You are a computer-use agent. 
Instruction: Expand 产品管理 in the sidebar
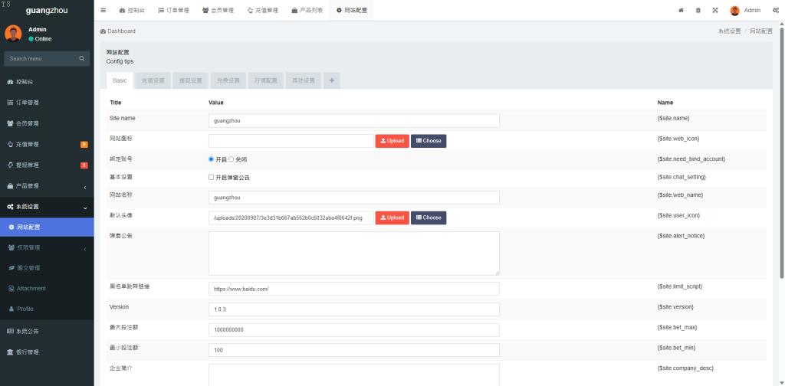[47, 186]
